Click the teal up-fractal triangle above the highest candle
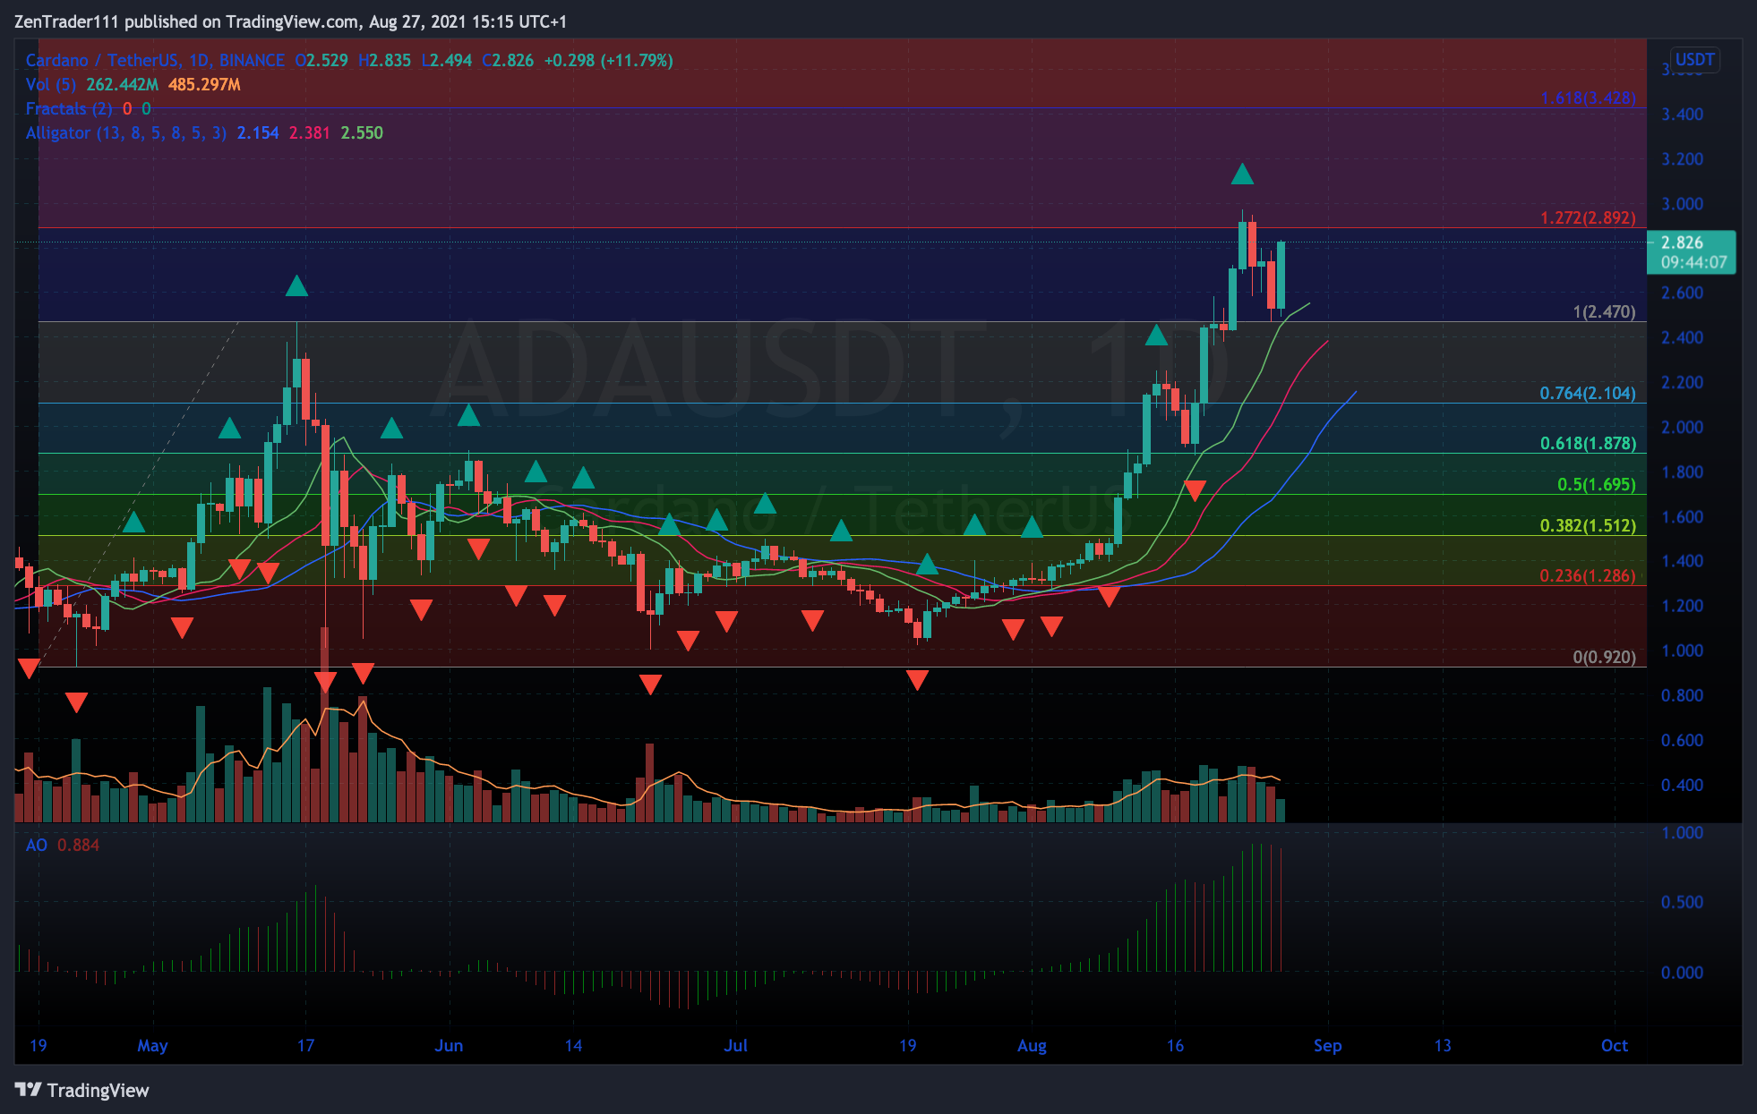This screenshot has width=1757, height=1114. click(1242, 174)
